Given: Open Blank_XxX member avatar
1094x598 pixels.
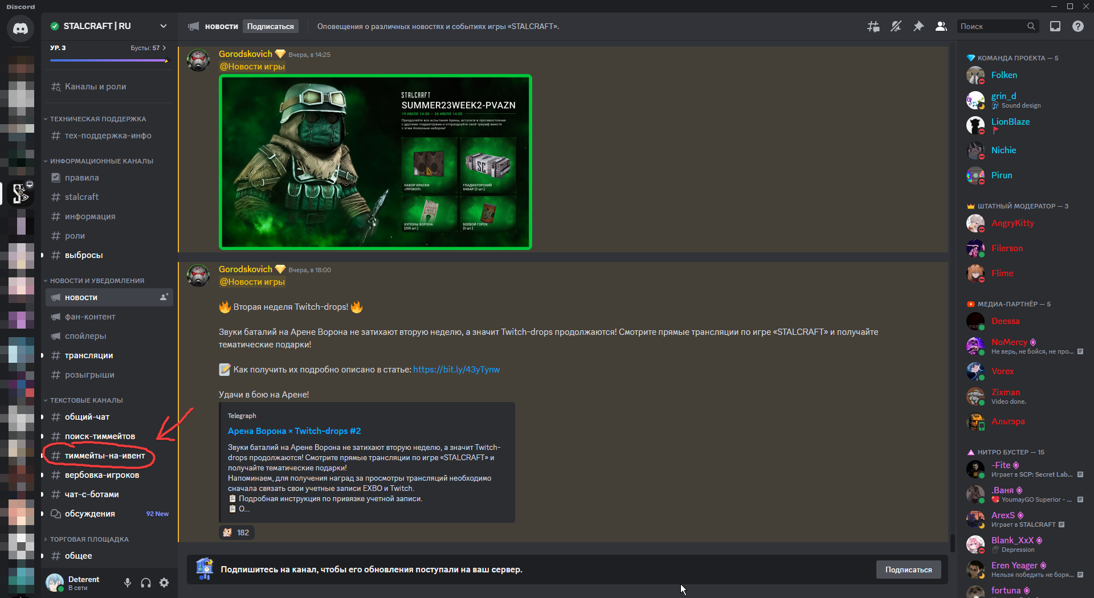Looking at the screenshot, I should click(x=975, y=544).
